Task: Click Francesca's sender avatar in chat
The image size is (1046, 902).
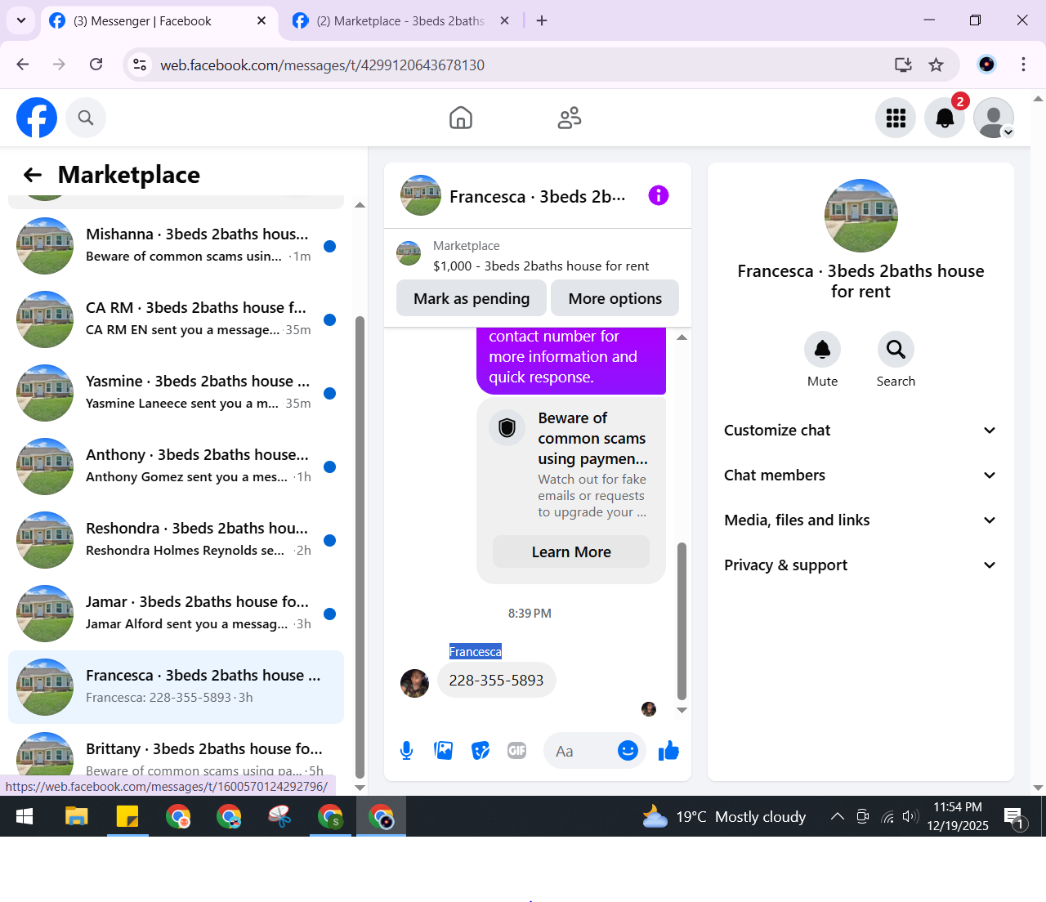Action: (415, 683)
